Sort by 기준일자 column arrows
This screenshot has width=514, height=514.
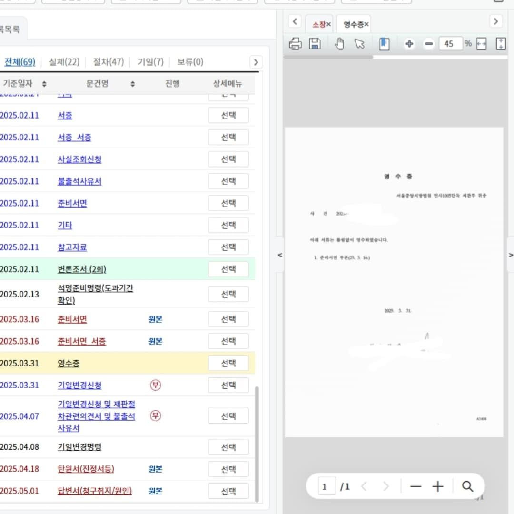pos(44,84)
